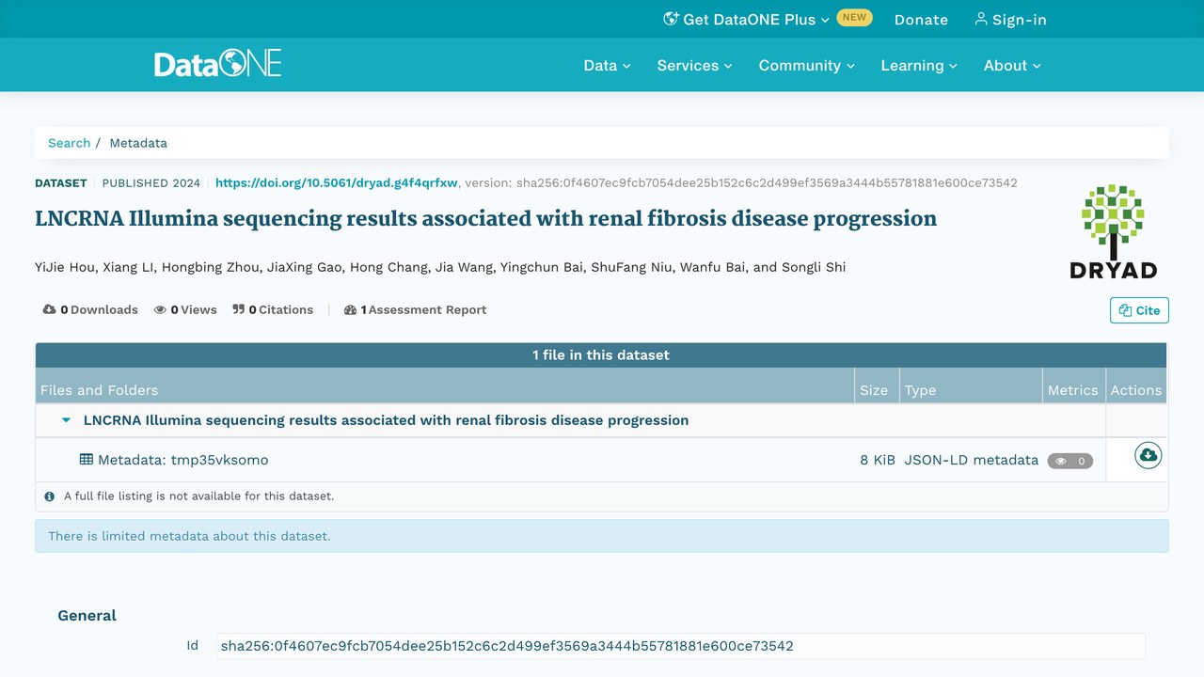Click the Views eye icon metric

(160, 309)
